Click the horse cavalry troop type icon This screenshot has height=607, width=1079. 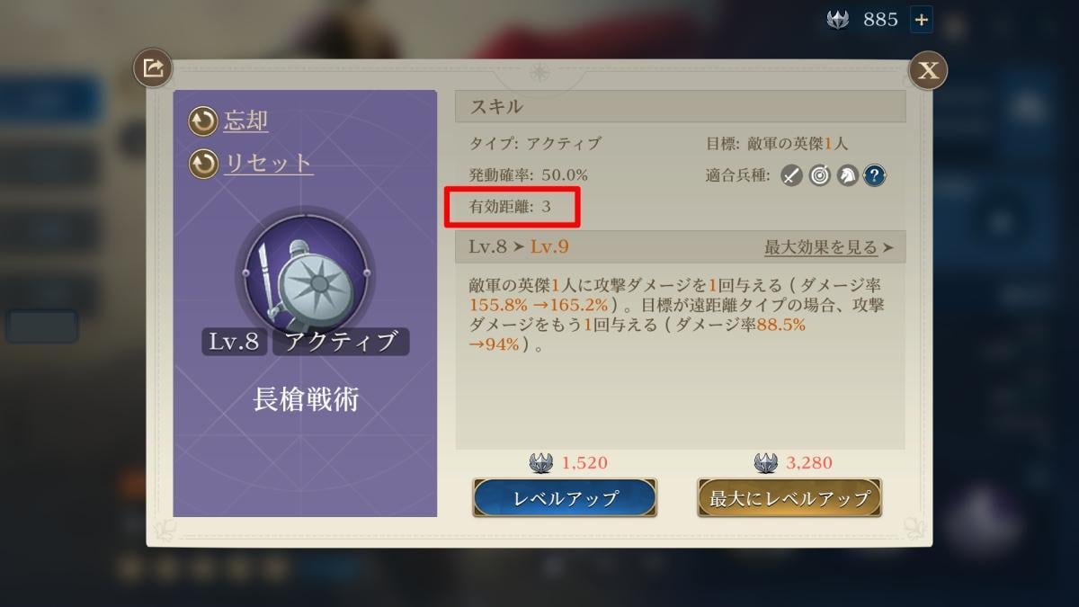coord(846,175)
